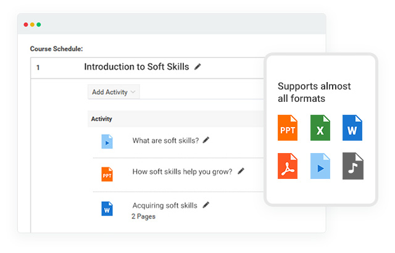Screen dimensions: 395x253
Task: Open the Acquiring soft skills activity
Action: tap(164, 205)
